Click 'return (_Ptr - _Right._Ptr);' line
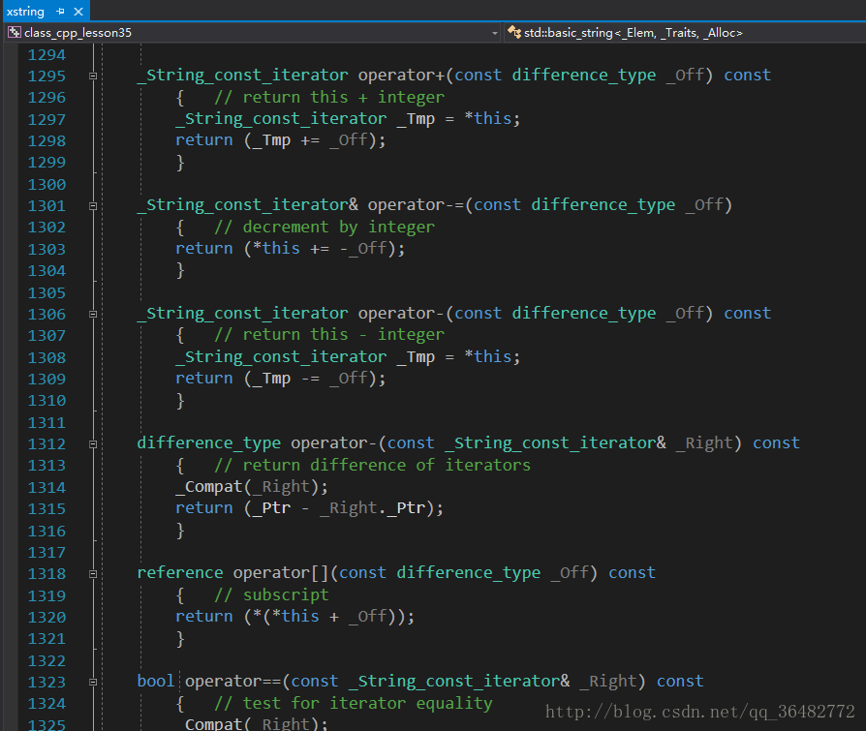The width and height of the screenshot is (866, 731). coord(309,508)
